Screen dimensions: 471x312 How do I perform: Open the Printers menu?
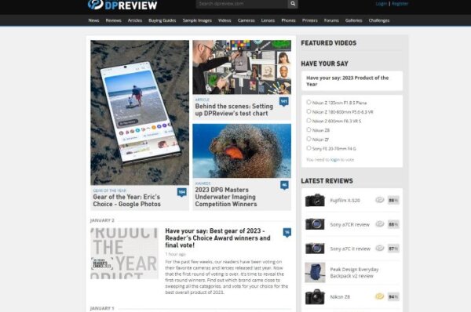(310, 20)
